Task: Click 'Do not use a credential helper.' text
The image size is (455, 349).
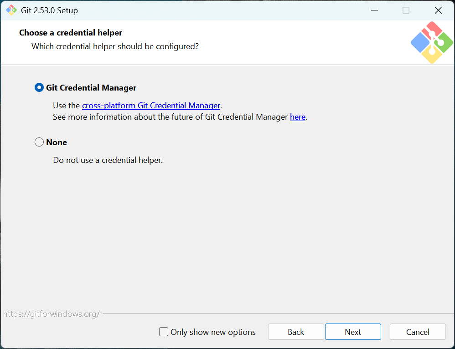Action: tap(108, 160)
